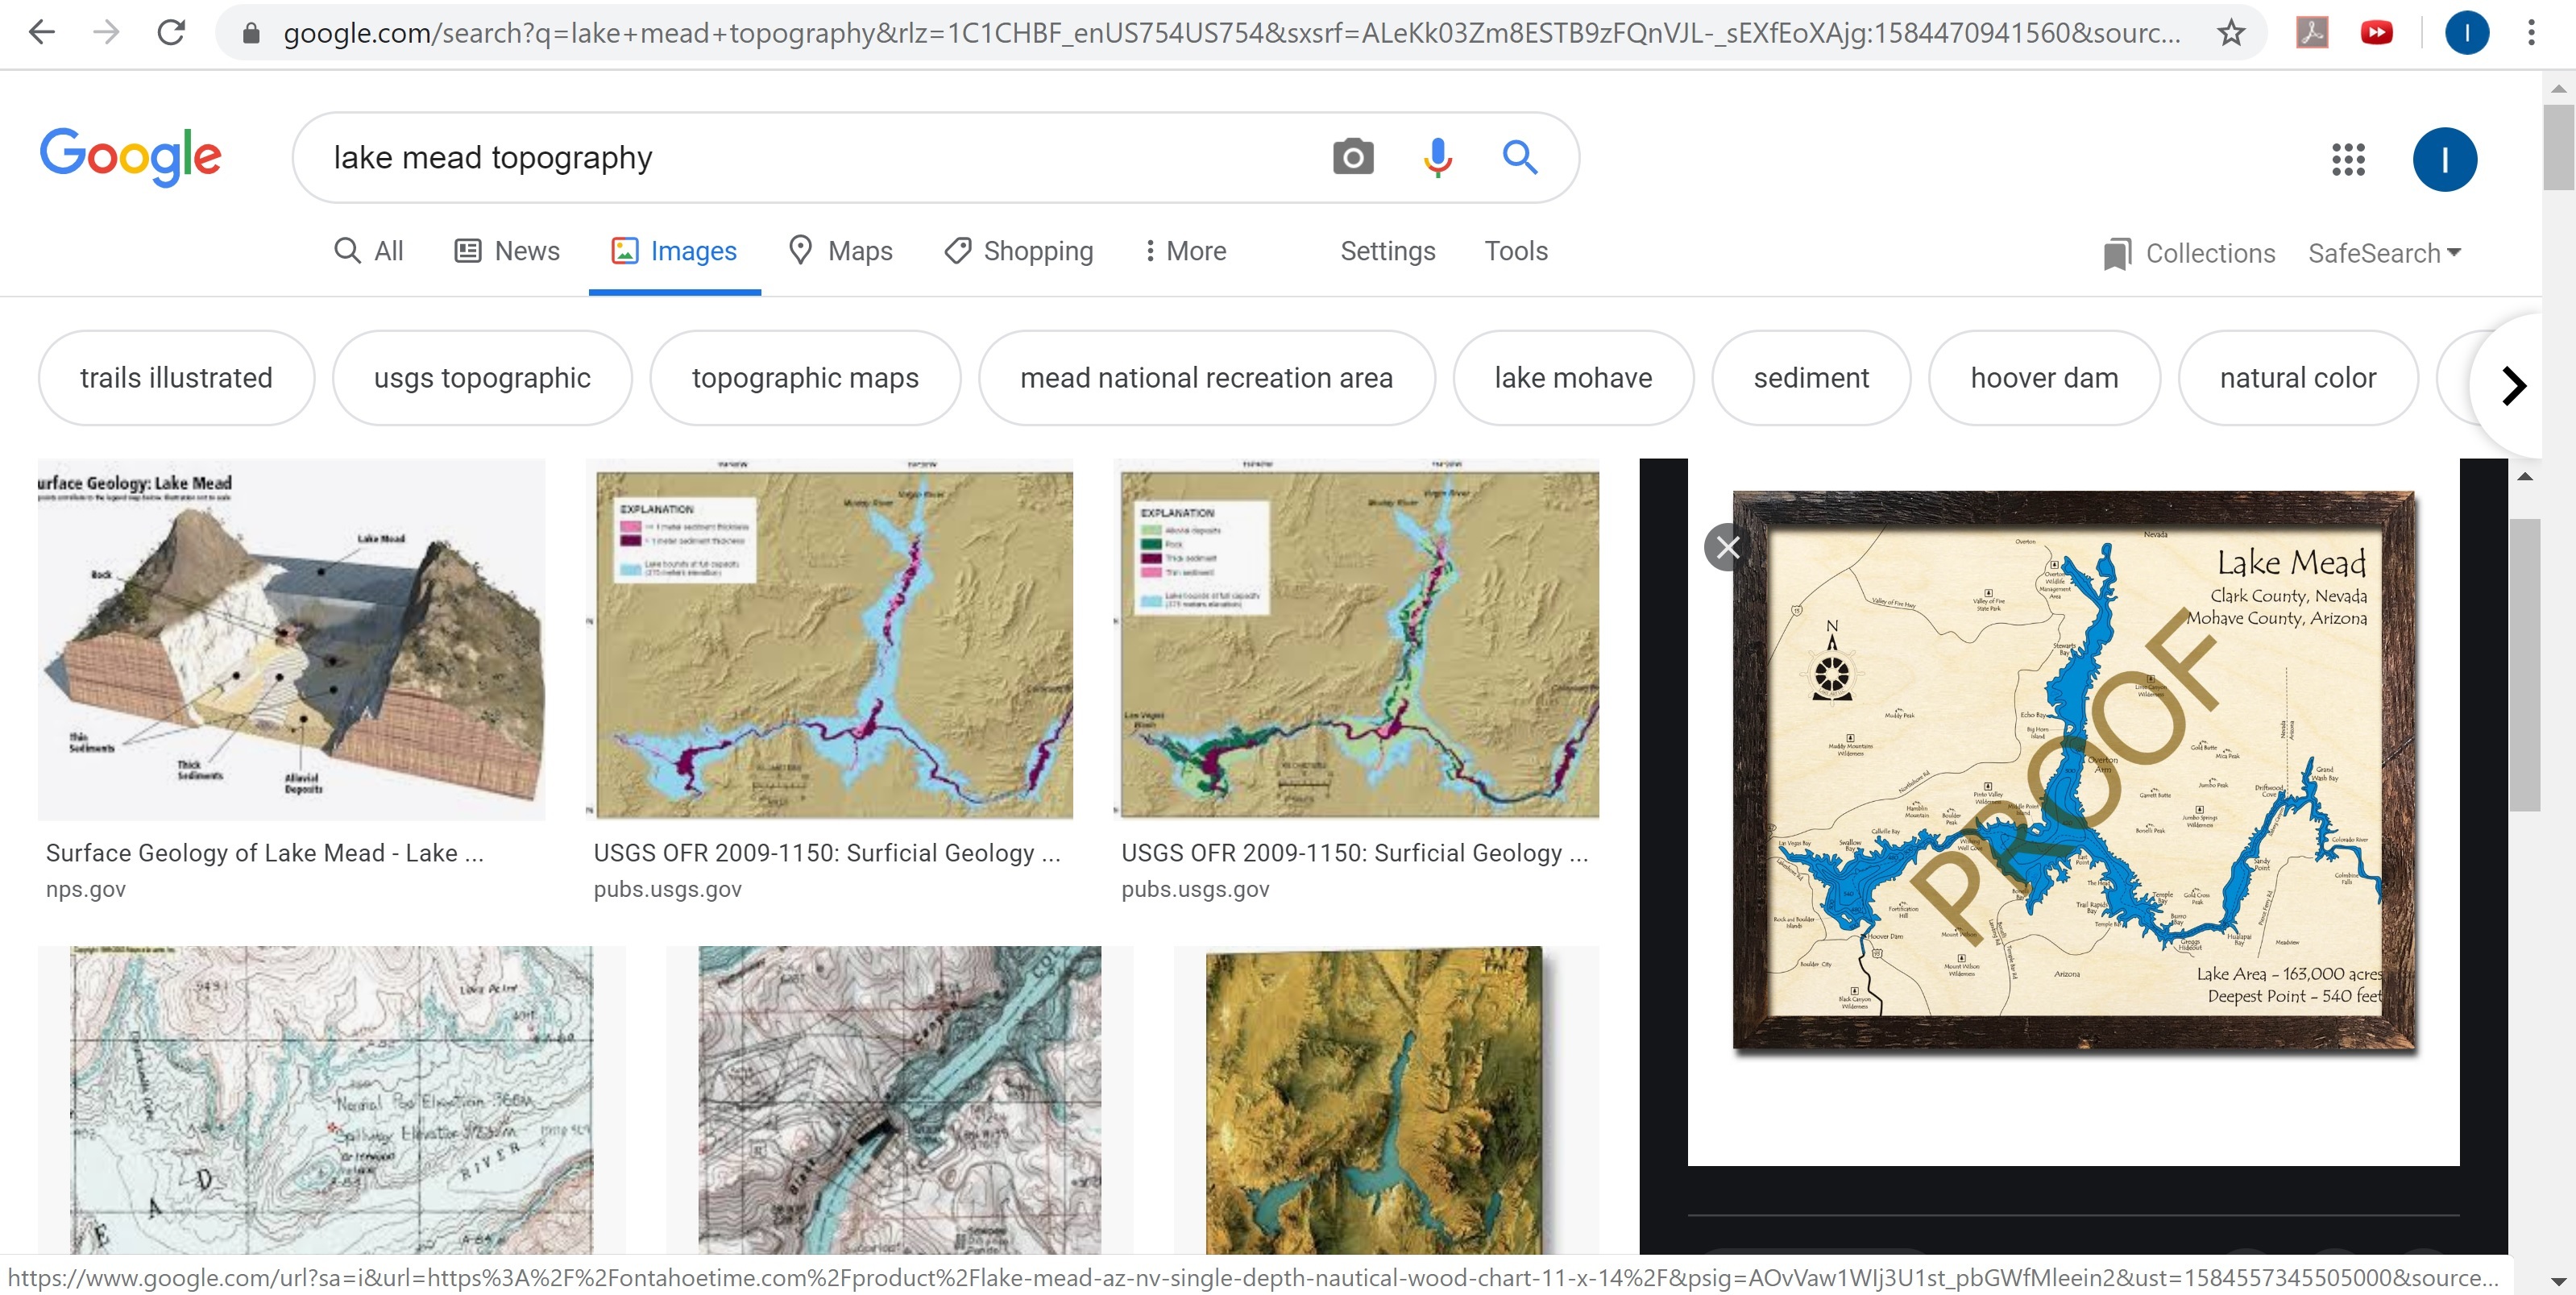Screen dimensions: 2576x1295
Task: Switch to the News tab
Action: coord(507,251)
